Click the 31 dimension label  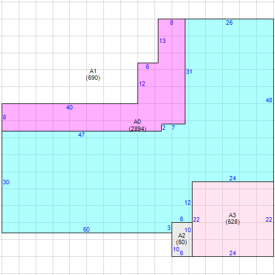(x=189, y=71)
